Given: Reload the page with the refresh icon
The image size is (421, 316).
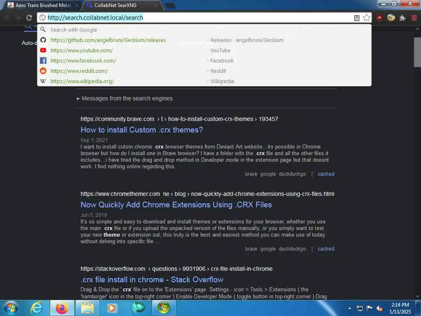Looking at the screenshot, I should (x=29, y=18).
